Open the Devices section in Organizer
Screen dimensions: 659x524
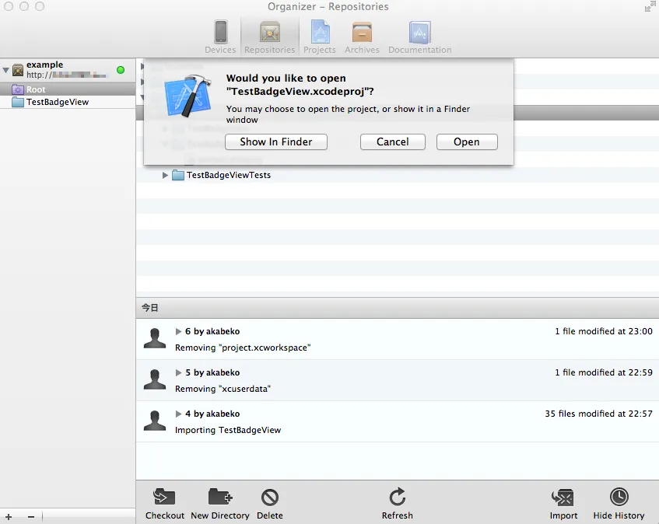tap(220, 36)
